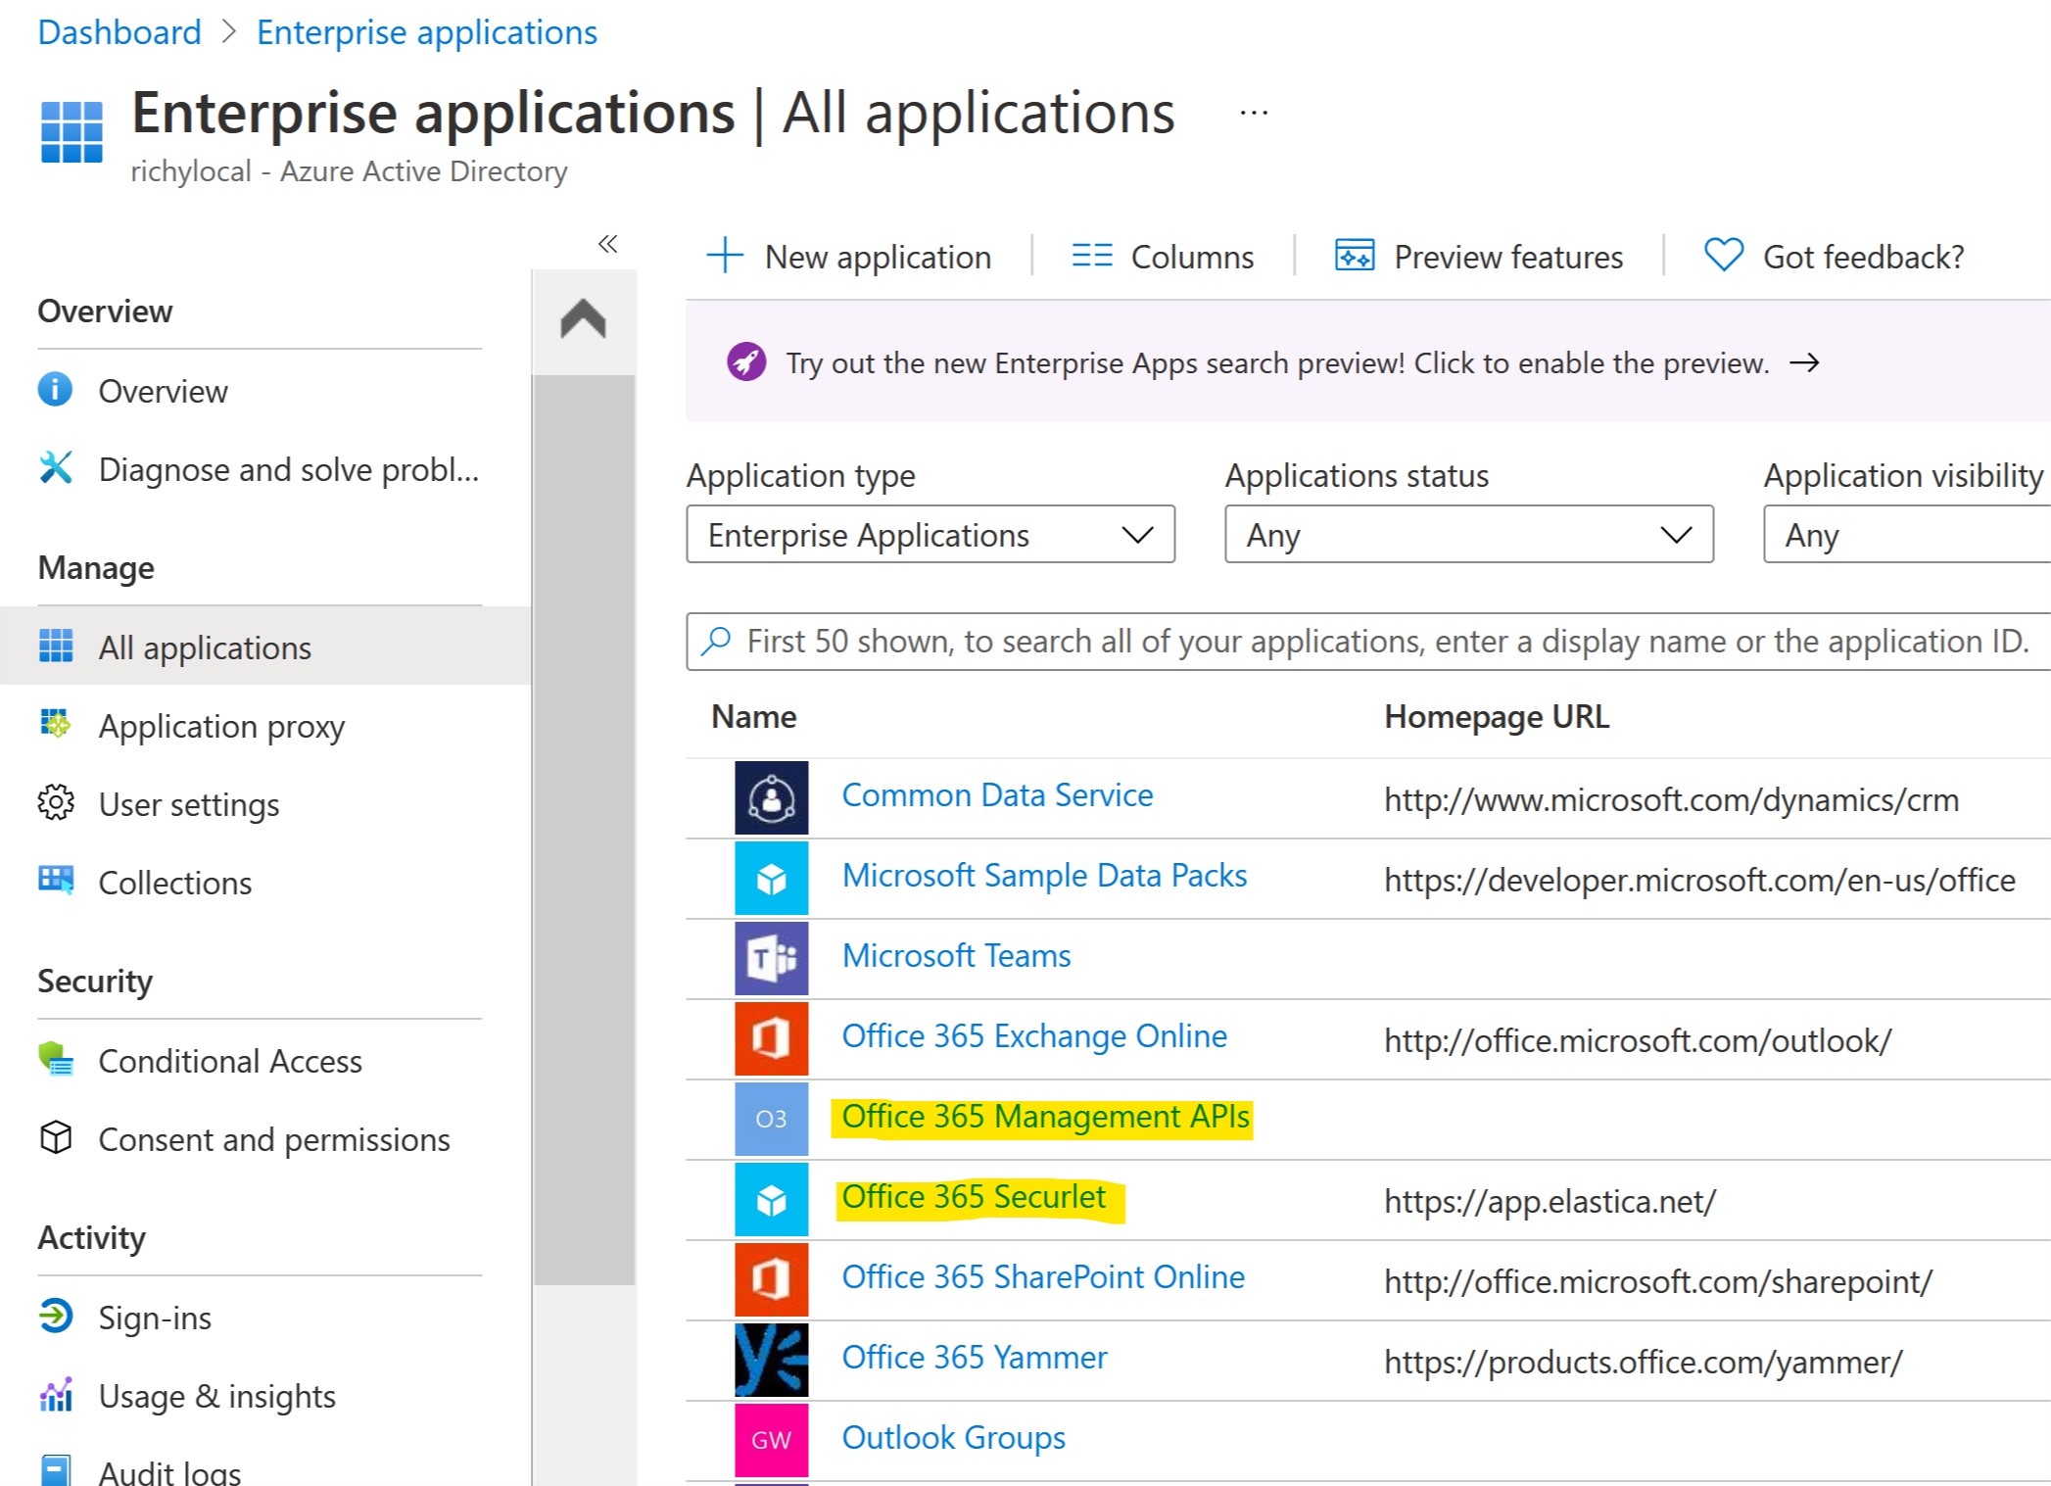Click the Conditional Access shield icon
Screen dimensions: 2051x1486
tap(56, 1060)
